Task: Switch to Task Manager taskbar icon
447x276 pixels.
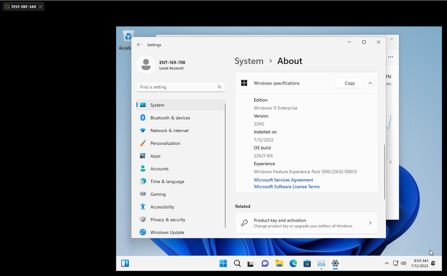Action: pyautogui.click(x=321, y=263)
